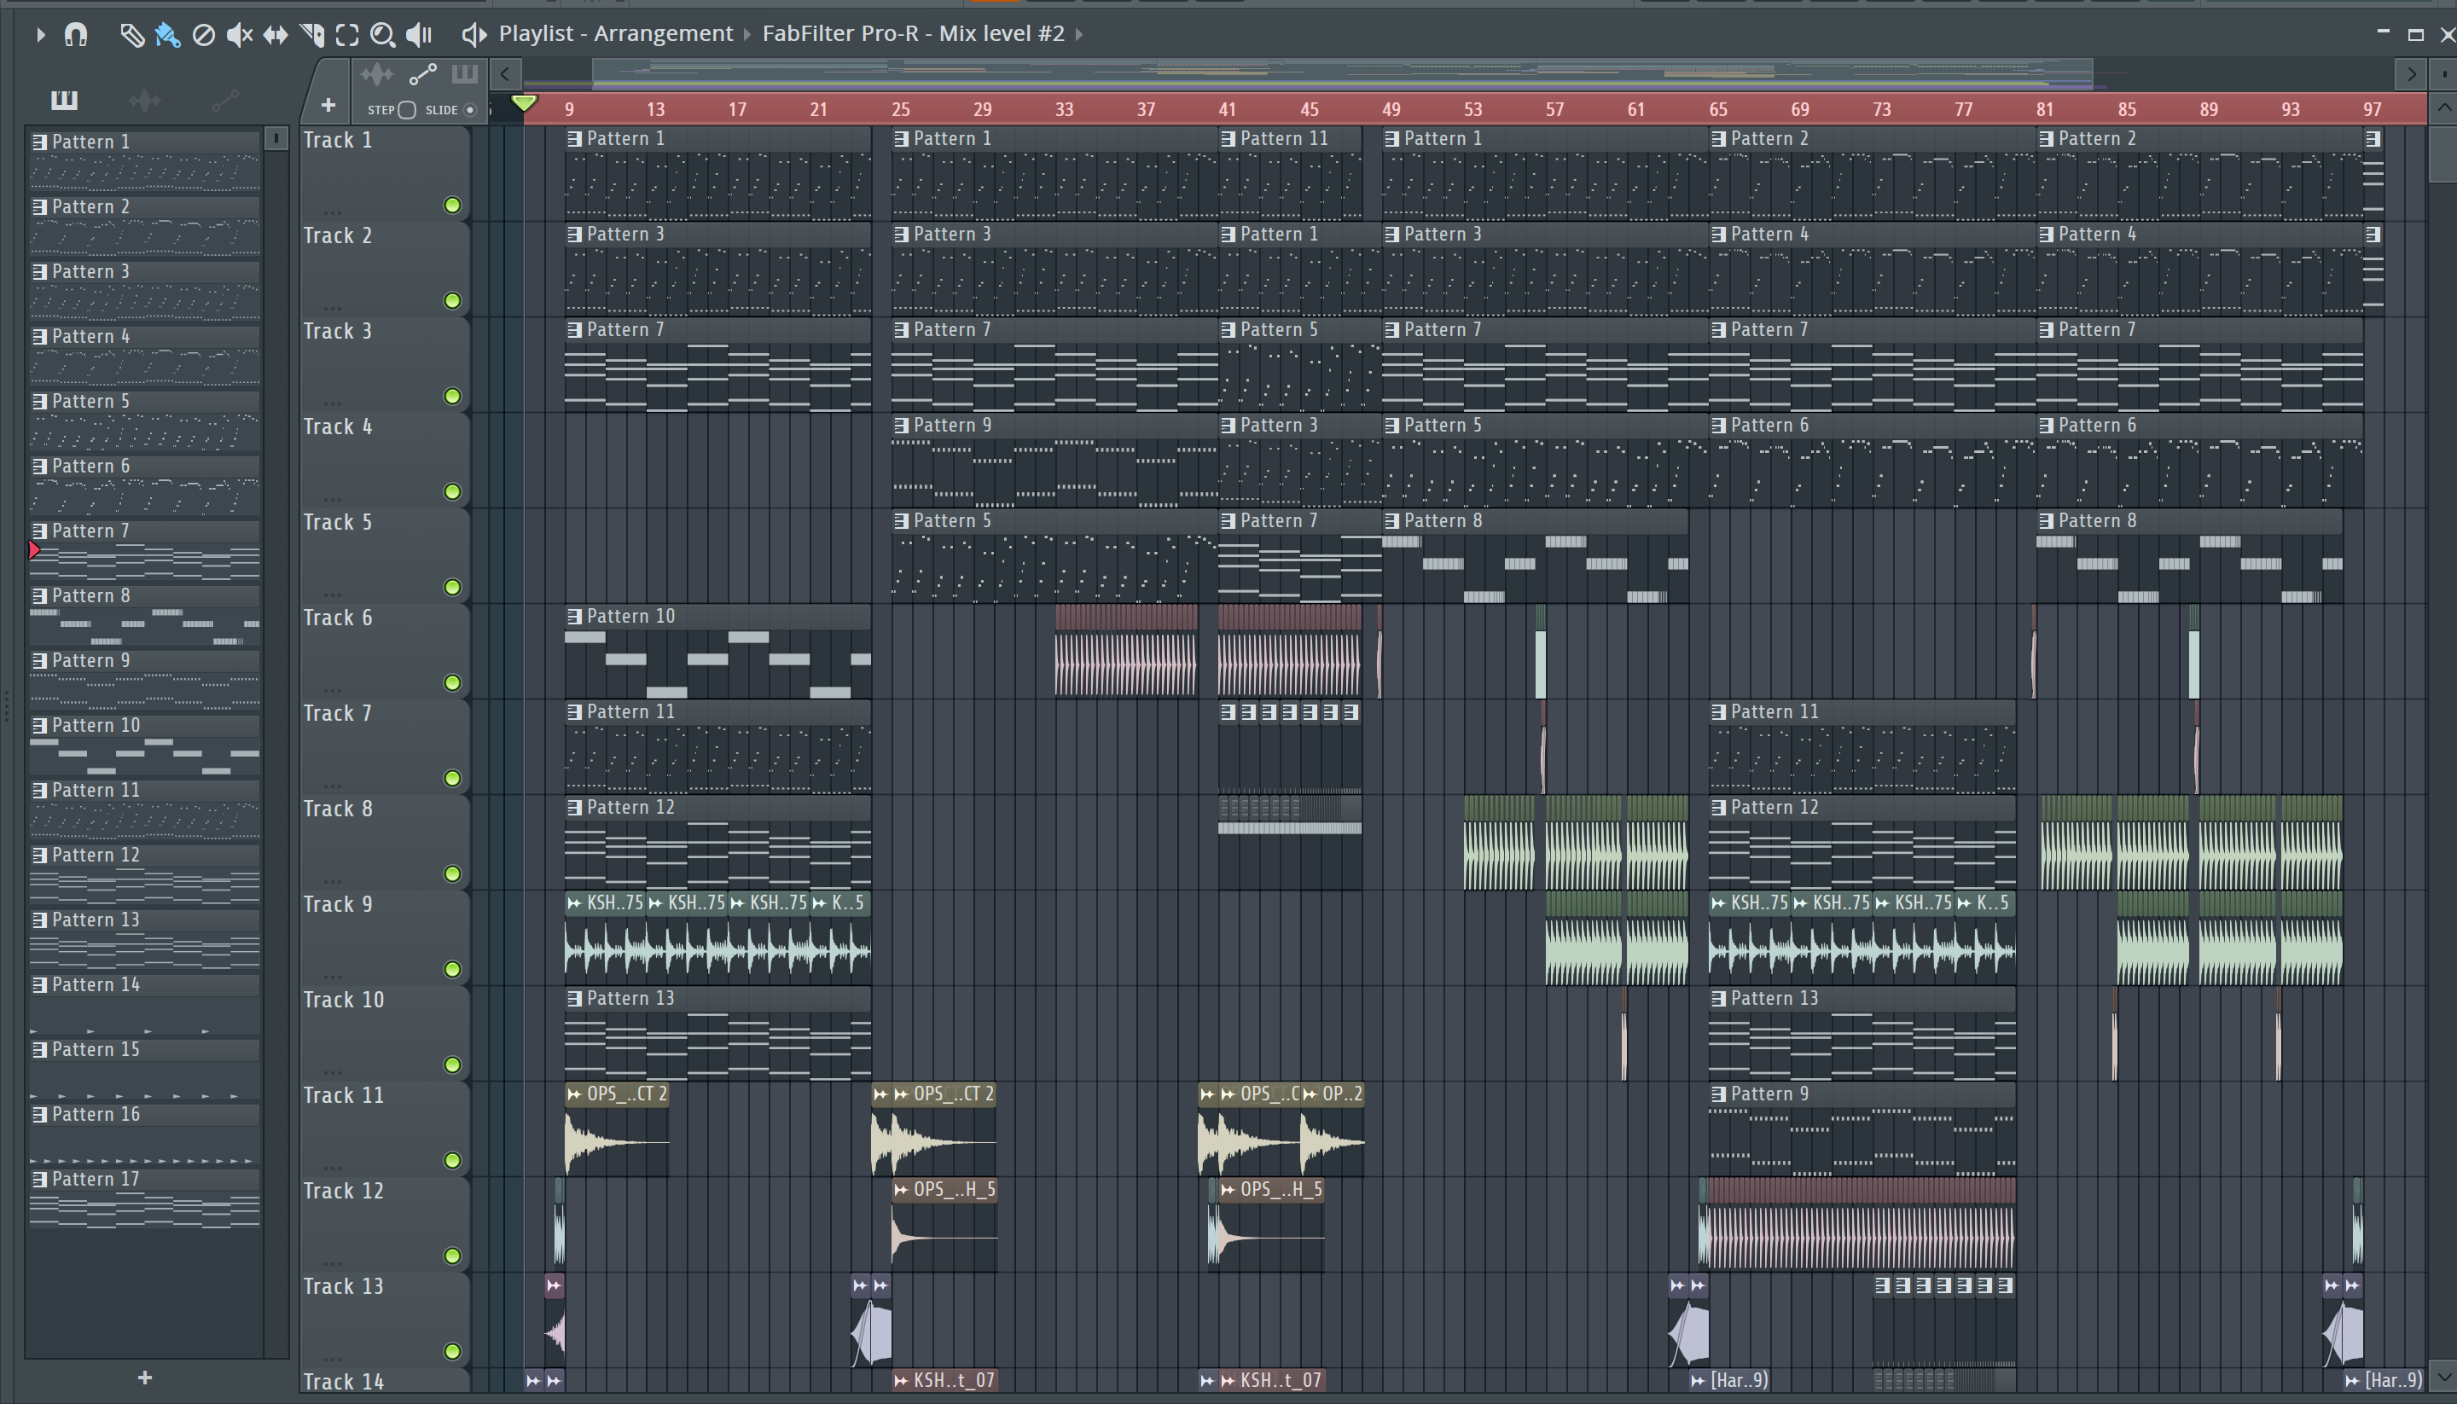This screenshot has height=1404, width=2457.
Task: Click audio clip focus icon above STEP
Action: [x=377, y=74]
